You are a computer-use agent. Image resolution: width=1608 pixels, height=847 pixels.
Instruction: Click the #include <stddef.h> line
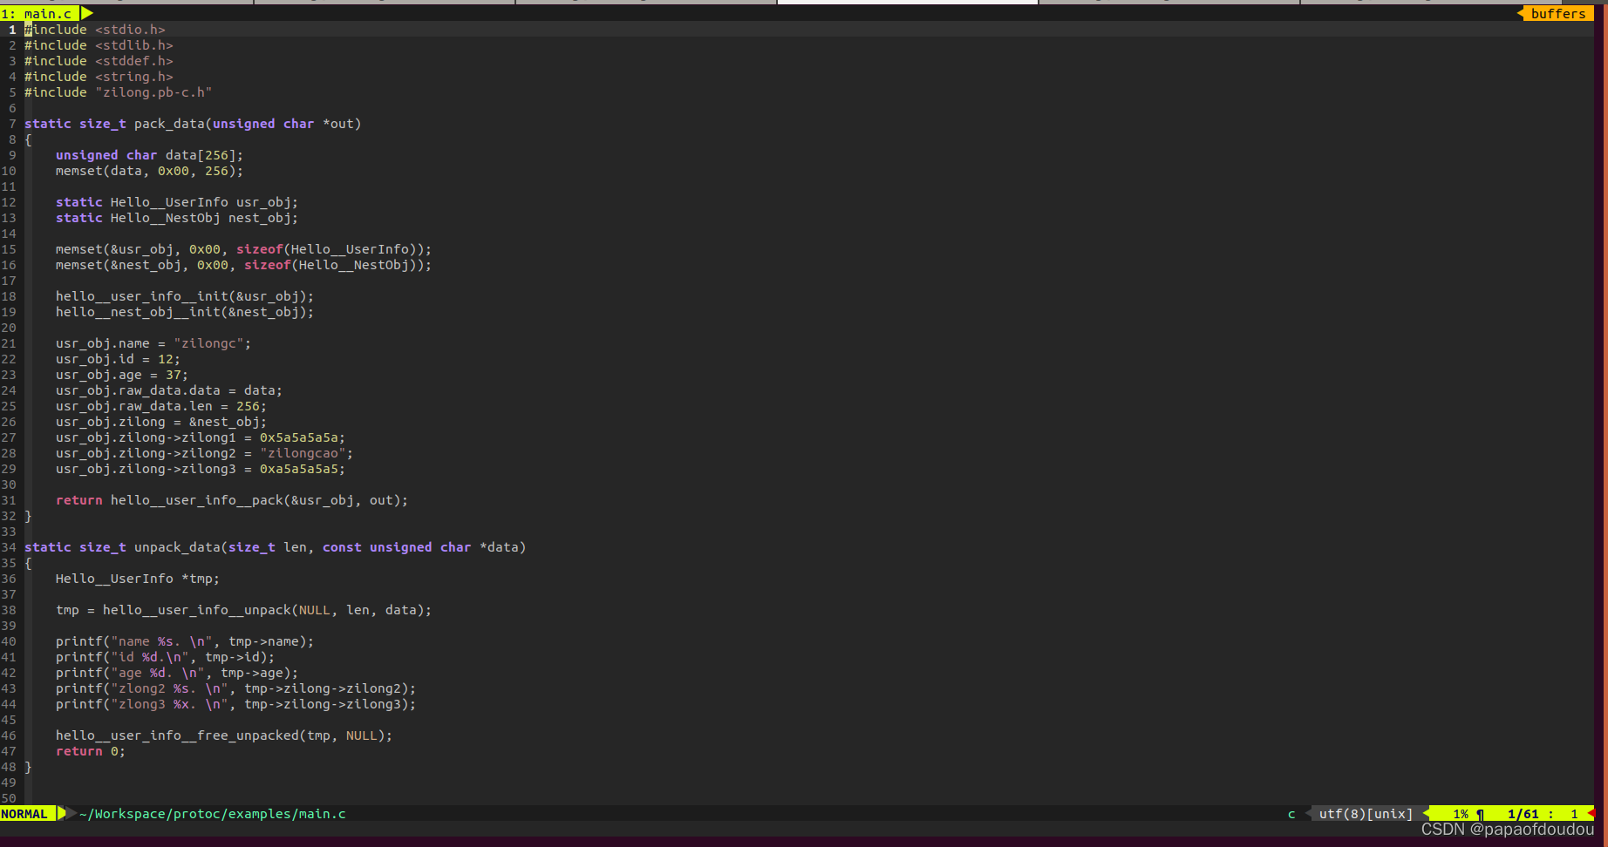[99, 61]
